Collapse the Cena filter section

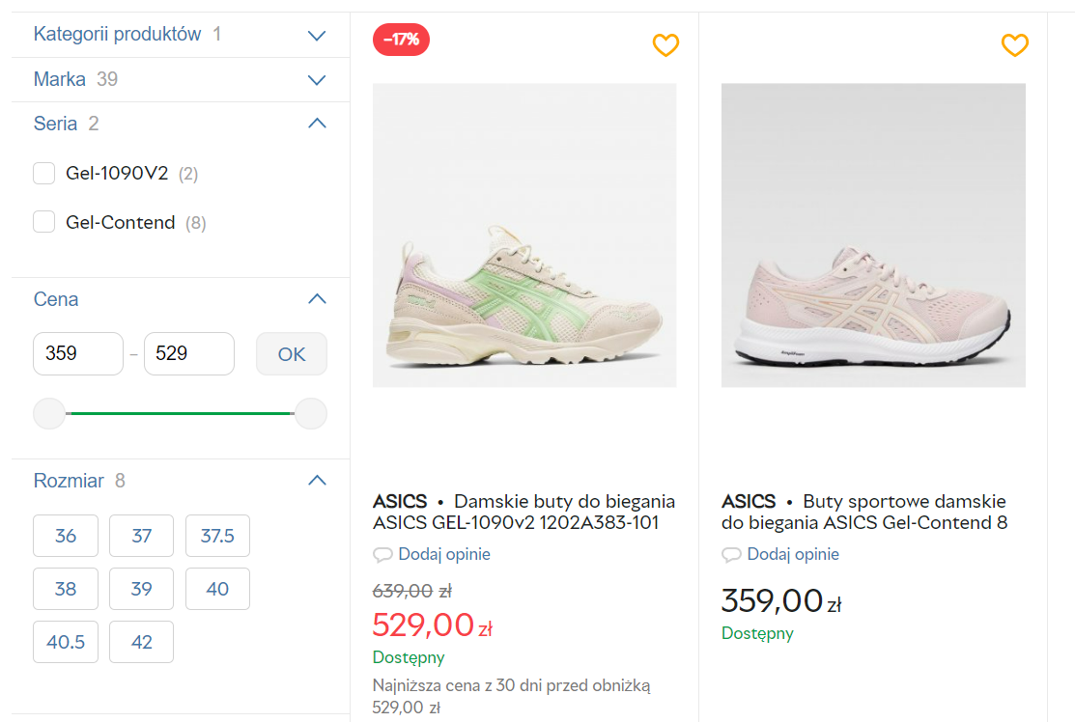[x=316, y=298]
